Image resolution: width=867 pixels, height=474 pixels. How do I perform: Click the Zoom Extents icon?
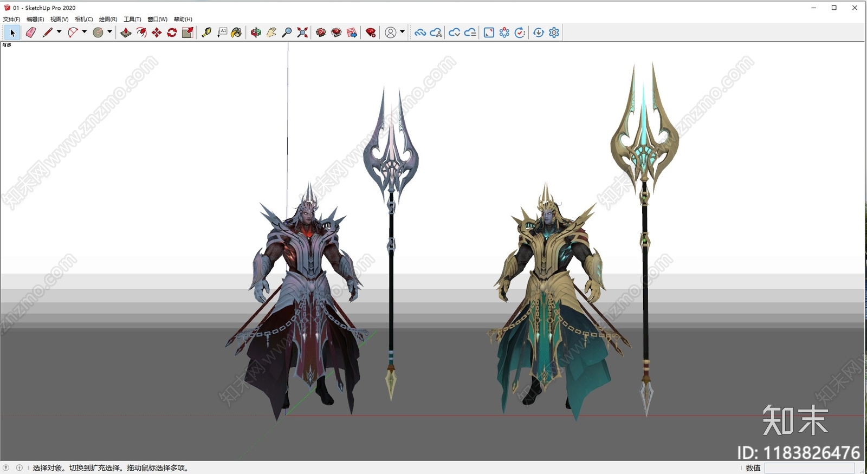point(302,33)
